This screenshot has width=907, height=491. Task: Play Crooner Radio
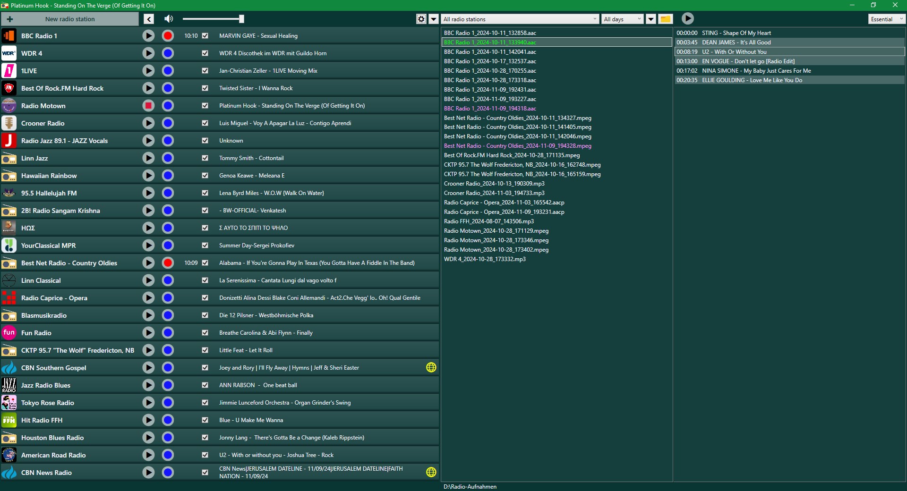pos(148,123)
